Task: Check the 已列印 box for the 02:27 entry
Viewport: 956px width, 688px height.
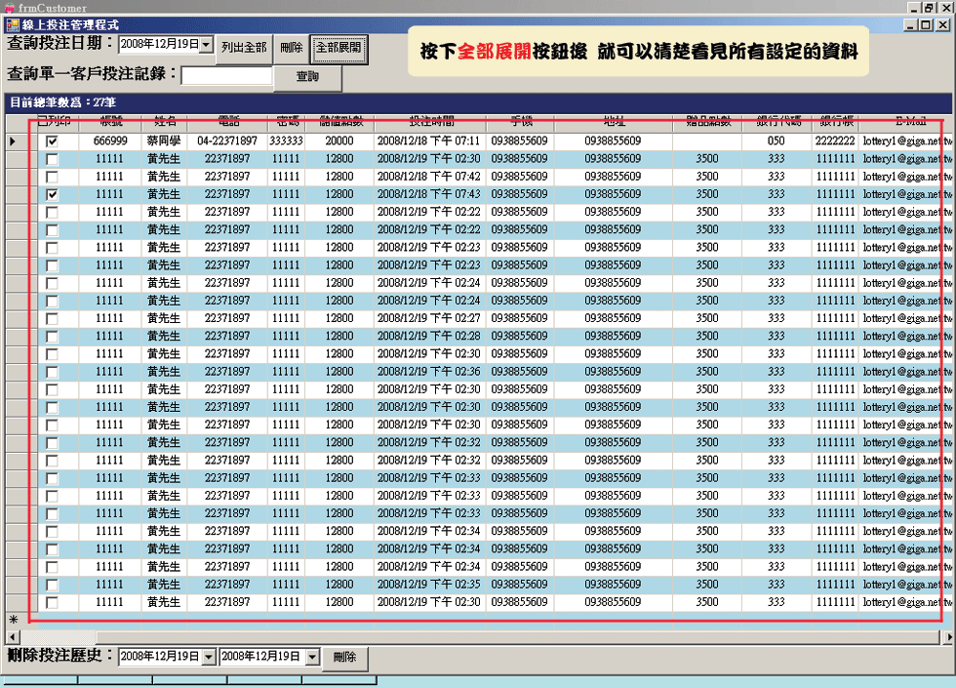Action: click(x=53, y=318)
